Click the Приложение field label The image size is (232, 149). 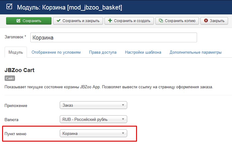(16, 106)
